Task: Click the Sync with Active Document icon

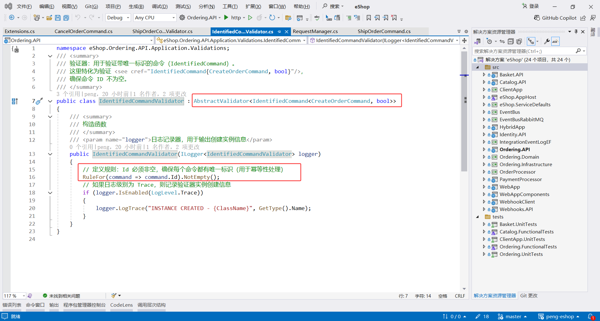Action: (x=502, y=41)
